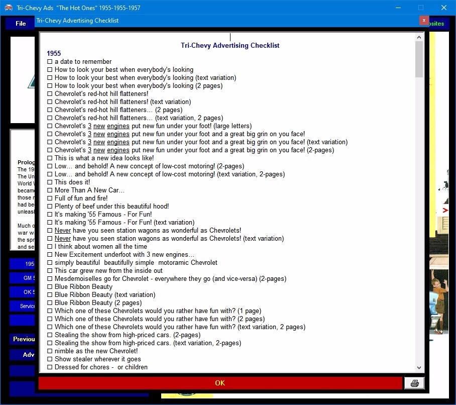
Task: Check 'I think about women all the time'
Action: pyautogui.click(x=50, y=246)
